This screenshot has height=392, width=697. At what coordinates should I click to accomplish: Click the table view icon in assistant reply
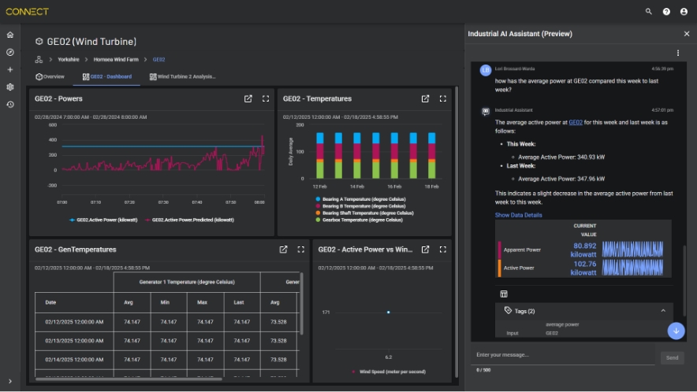pyautogui.click(x=504, y=294)
